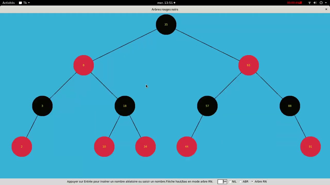The width and height of the screenshot is (330, 185).
Task: Select the red node labeled 8
Action: coord(84,65)
